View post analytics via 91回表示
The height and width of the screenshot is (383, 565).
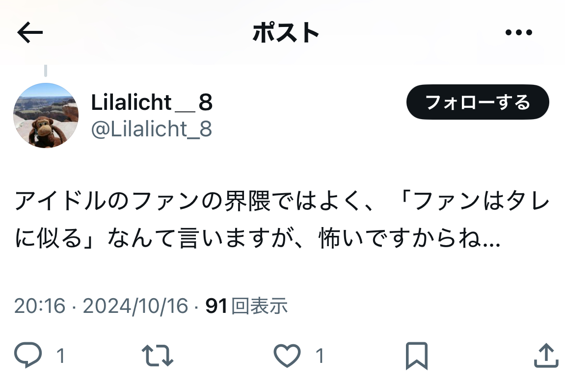(246, 306)
